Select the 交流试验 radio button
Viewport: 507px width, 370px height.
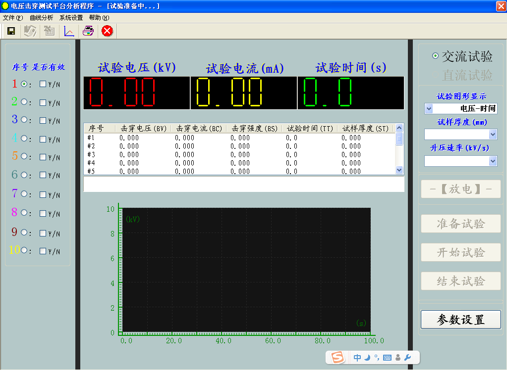[435, 56]
